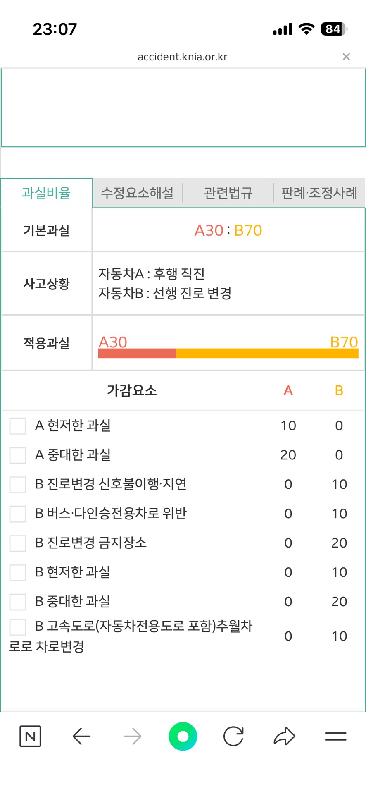Go back with the left arrow
Viewport: 366px width, 794px height.
(x=81, y=736)
